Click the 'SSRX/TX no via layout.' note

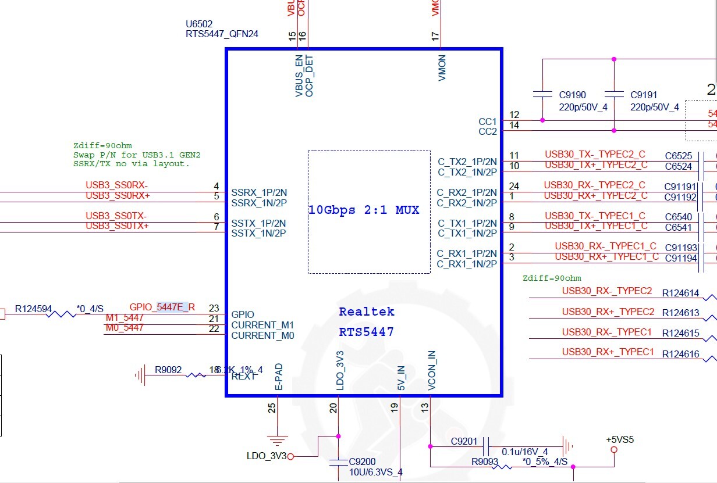tap(132, 164)
